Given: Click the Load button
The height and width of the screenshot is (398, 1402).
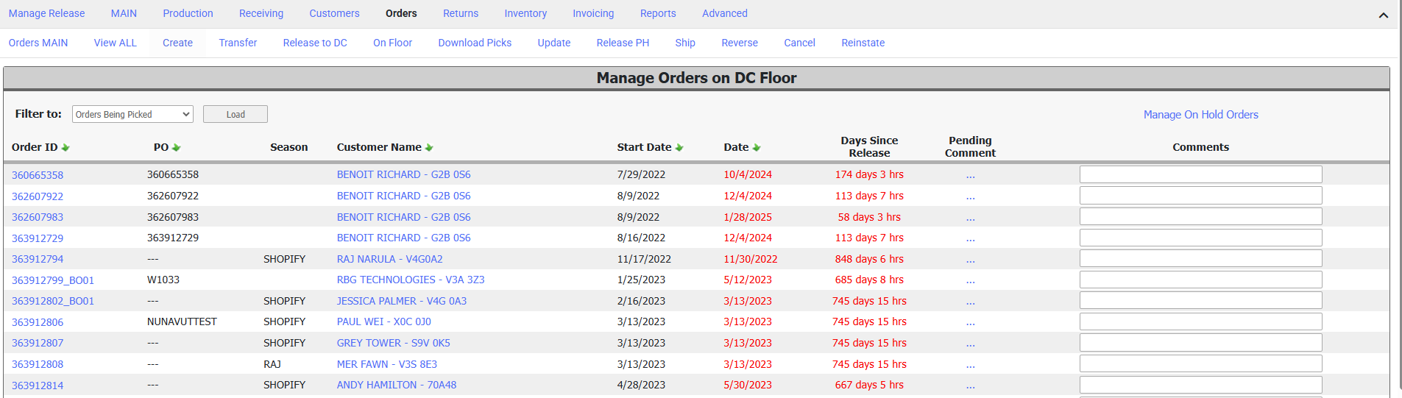Looking at the screenshot, I should click(x=236, y=114).
